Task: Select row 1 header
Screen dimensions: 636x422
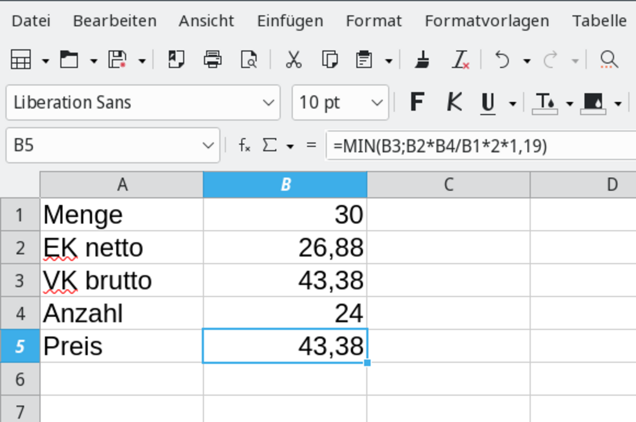Action: [x=20, y=214]
